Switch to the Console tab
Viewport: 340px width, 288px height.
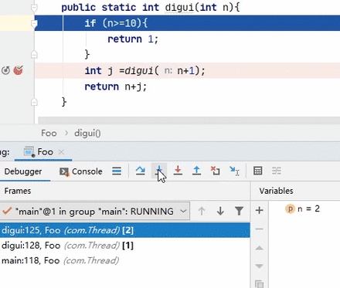(x=81, y=171)
